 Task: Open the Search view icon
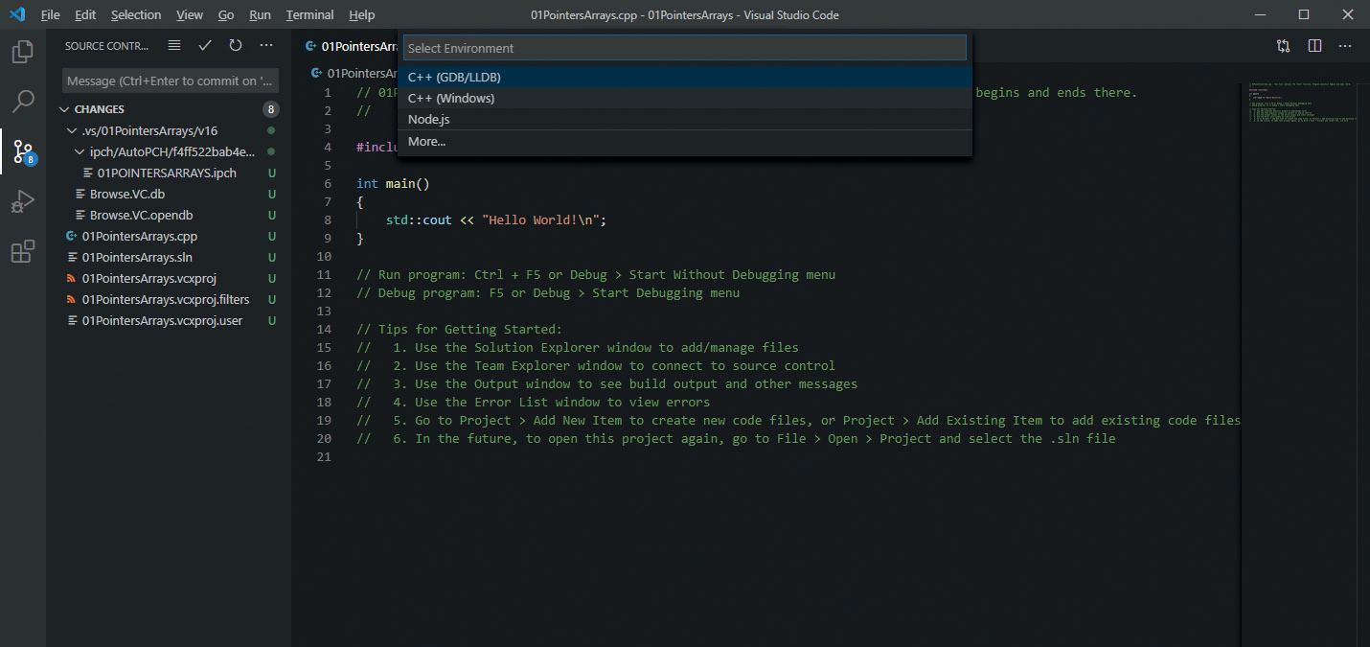point(23,101)
